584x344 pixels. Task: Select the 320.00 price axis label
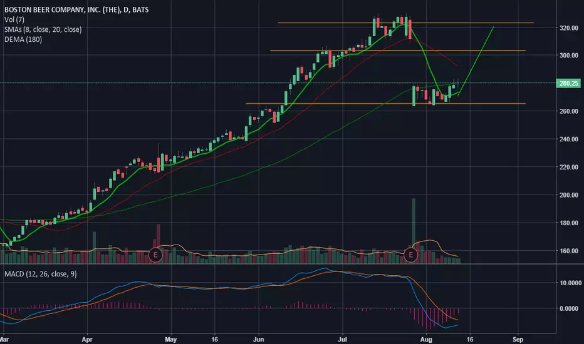click(x=569, y=28)
